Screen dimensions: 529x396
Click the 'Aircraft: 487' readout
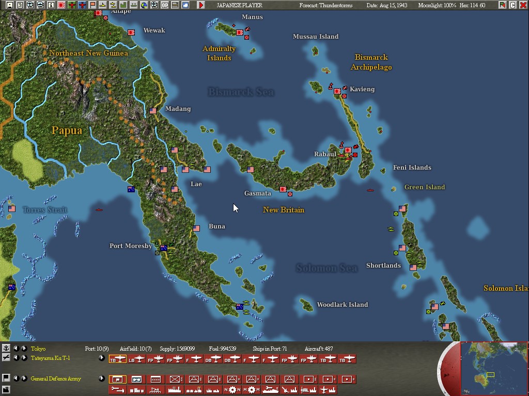click(x=319, y=349)
